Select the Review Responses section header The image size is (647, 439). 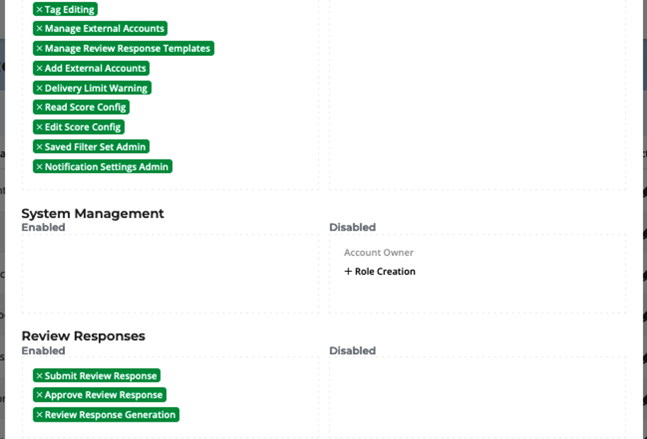coord(84,335)
